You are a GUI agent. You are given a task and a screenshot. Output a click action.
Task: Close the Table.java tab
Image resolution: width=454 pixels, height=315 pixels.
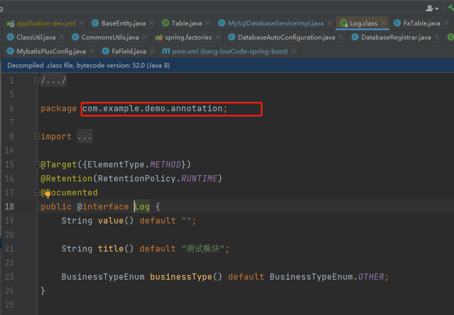pyautogui.click(x=208, y=23)
